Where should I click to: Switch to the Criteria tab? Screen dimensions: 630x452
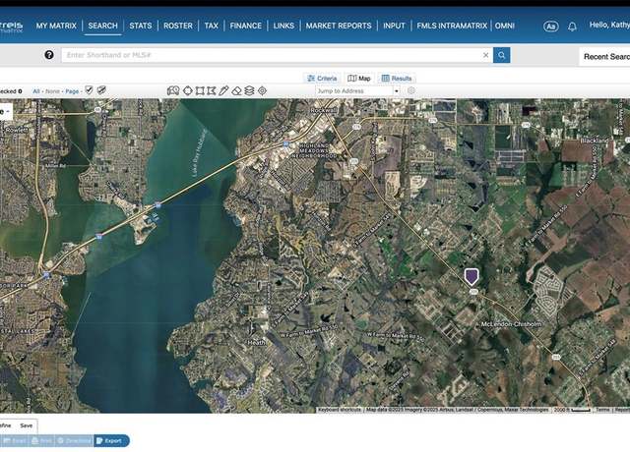322,79
